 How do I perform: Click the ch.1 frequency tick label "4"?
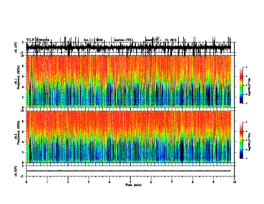(x=23, y=87)
